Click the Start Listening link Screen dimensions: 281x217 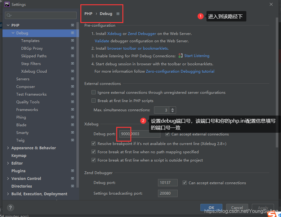coord(197,56)
